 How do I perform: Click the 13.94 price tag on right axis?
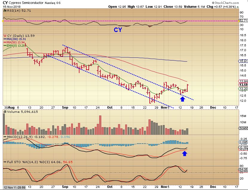tap(243, 81)
